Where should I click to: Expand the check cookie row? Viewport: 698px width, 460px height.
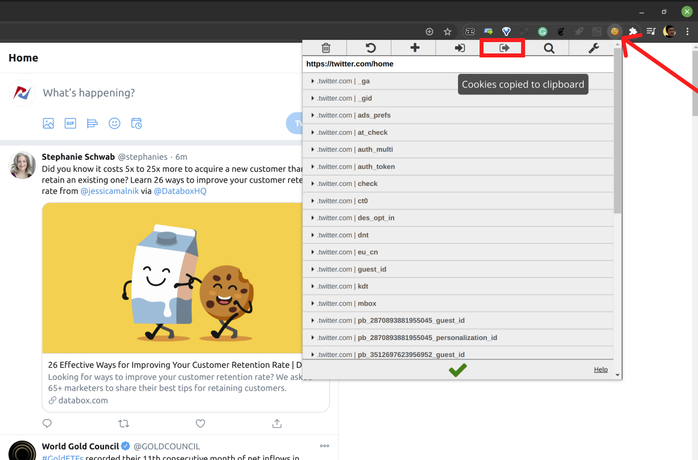459,184
